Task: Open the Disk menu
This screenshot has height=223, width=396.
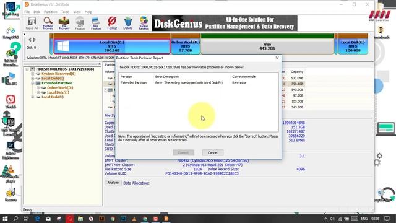Action: coord(37,12)
